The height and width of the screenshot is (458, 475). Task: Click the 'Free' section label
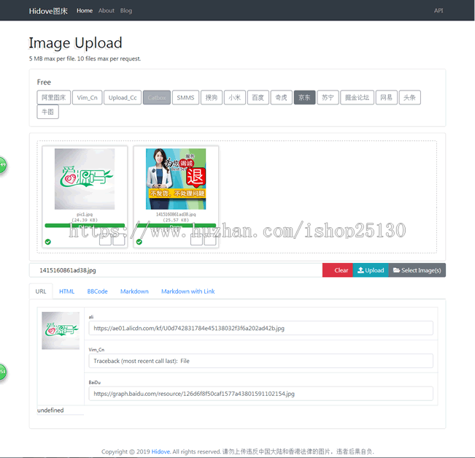click(44, 83)
